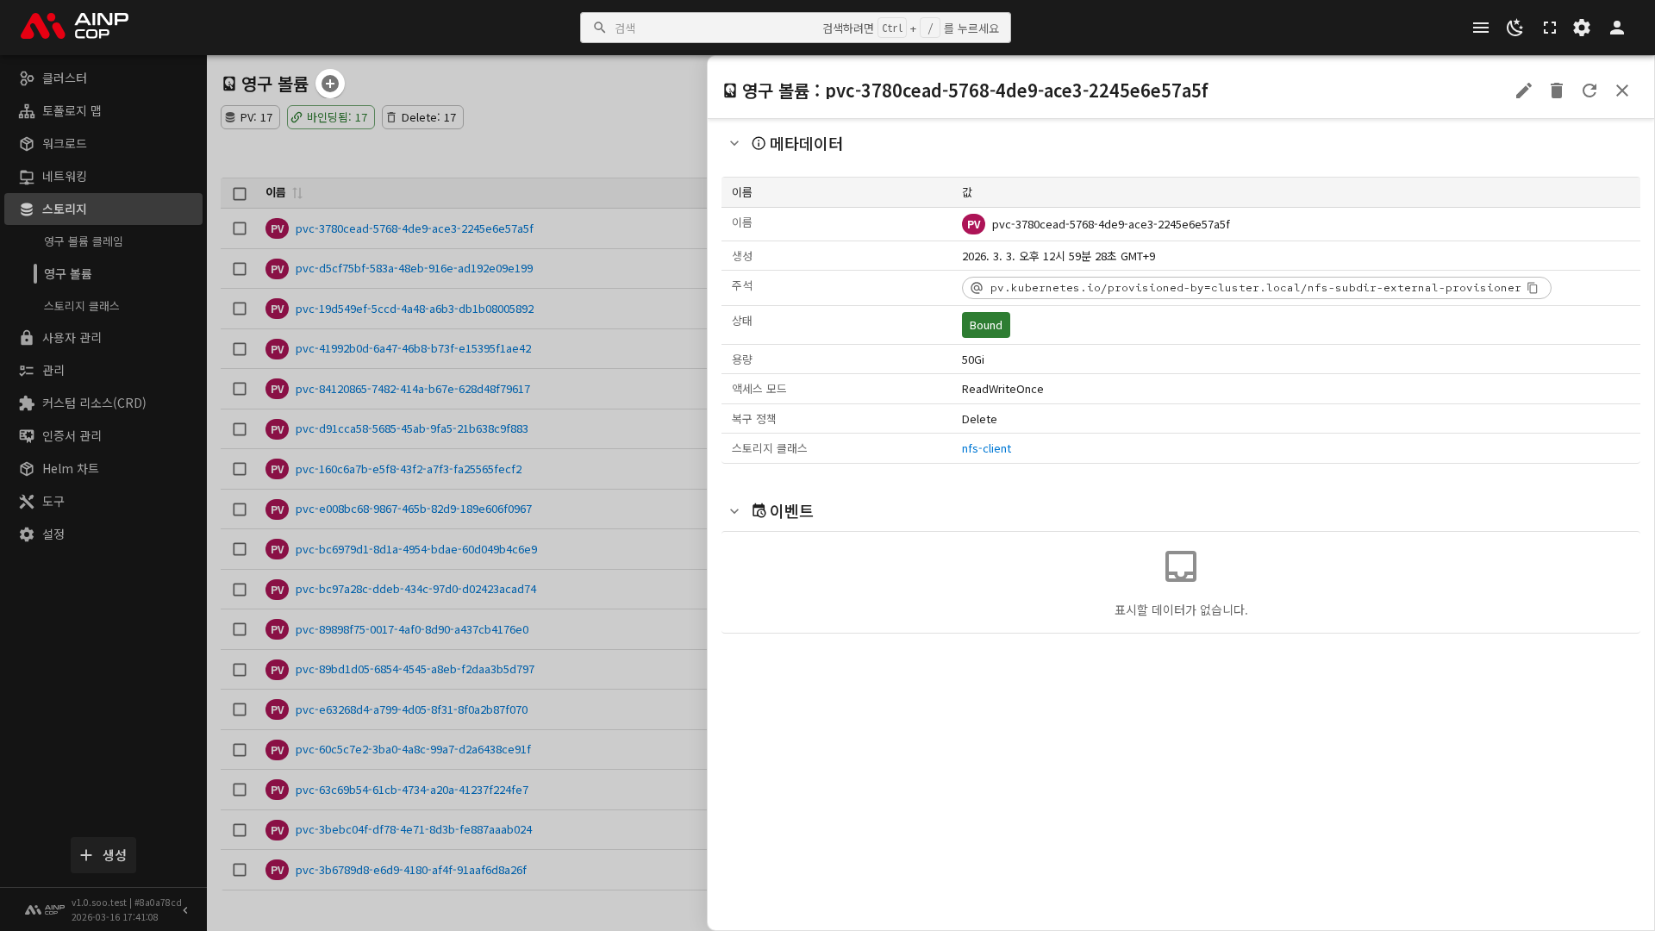Open 영구 볼륨 클레임 in the sidebar
Screen dimensions: 1655x931
click(84, 241)
